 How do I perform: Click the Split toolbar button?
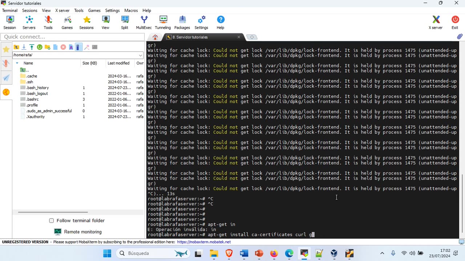coord(125,22)
